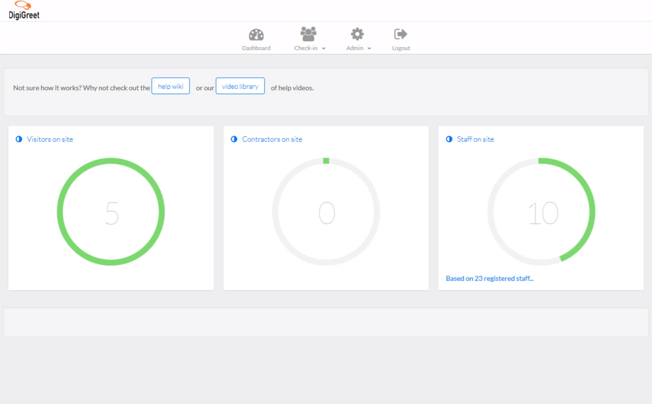Click the Visitors on site gauge showing 5
Screen dimensions: 652x404
tap(111, 212)
